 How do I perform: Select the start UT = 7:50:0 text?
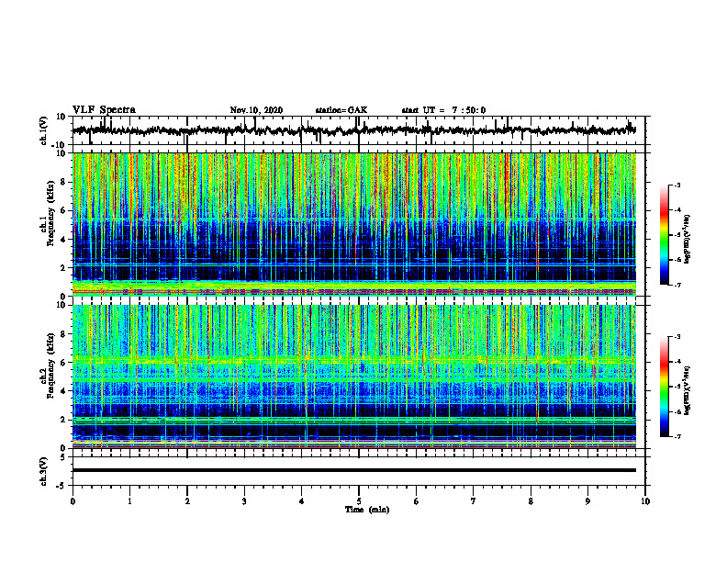pos(443,110)
